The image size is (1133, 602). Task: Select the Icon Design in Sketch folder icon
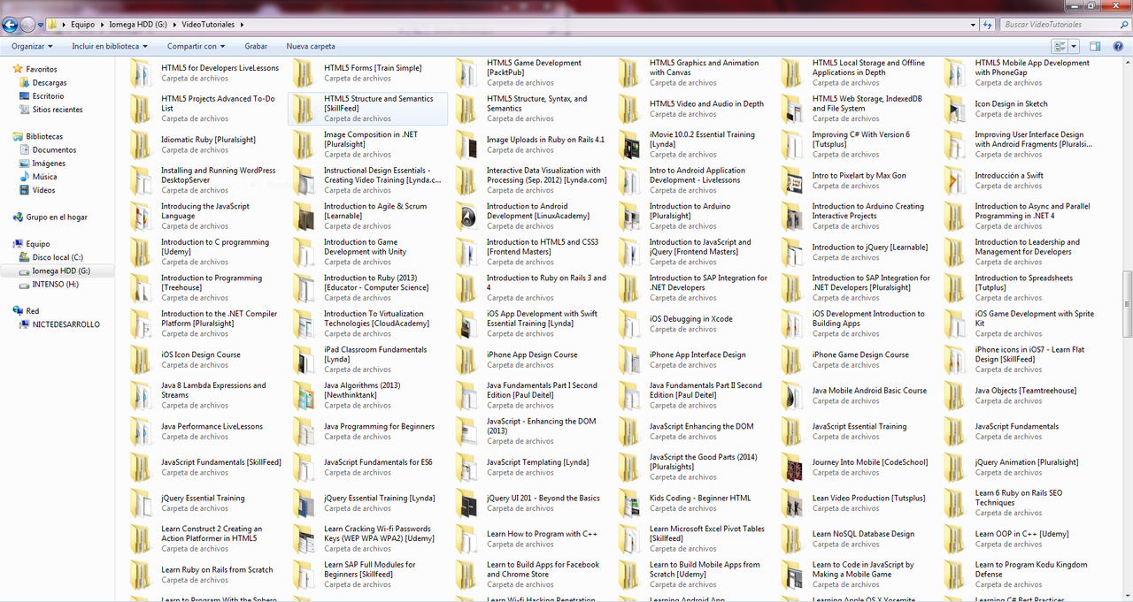[956, 109]
